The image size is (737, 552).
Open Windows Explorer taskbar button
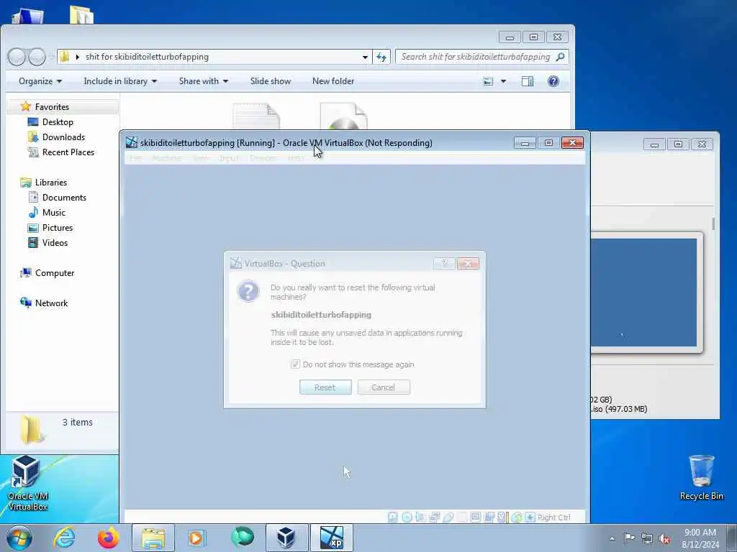pyautogui.click(x=153, y=538)
